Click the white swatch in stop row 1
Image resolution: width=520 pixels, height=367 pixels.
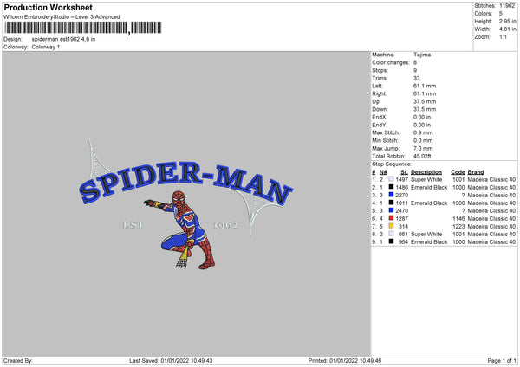click(x=392, y=179)
